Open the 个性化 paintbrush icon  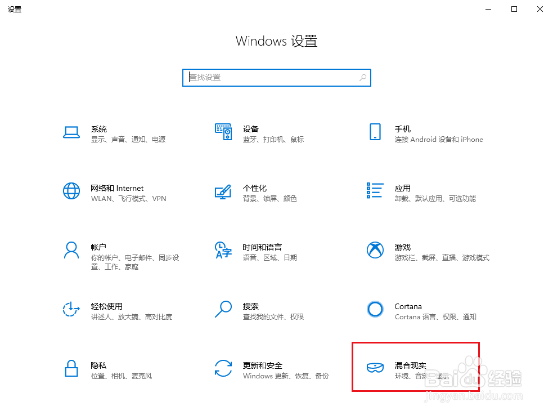pos(223,191)
